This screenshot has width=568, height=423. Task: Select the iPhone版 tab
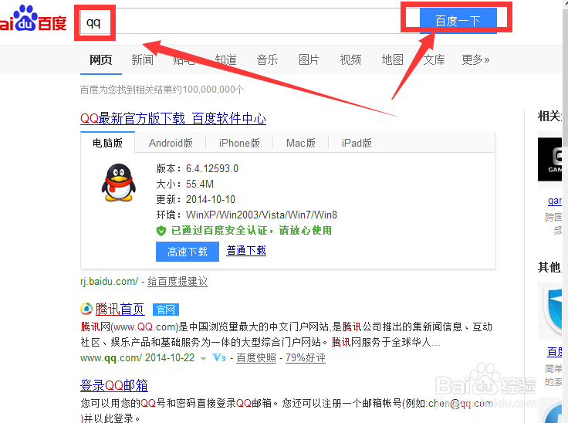pyautogui.click(x=239, y=143)
